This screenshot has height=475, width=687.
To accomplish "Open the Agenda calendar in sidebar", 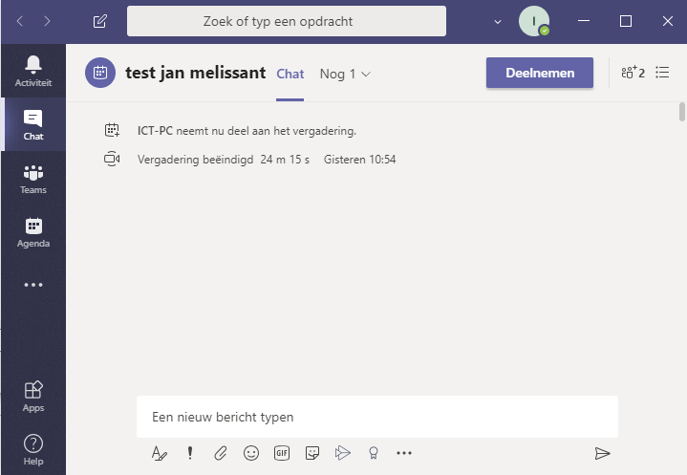I will (33, 232).
